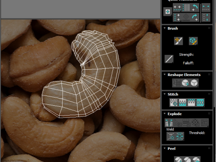Click the Falloff: label in Brush
This screenshot has width=216, height=162.
point(188,63)
